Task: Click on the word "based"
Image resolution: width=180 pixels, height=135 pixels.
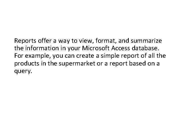Action: [x=137, y=63]
